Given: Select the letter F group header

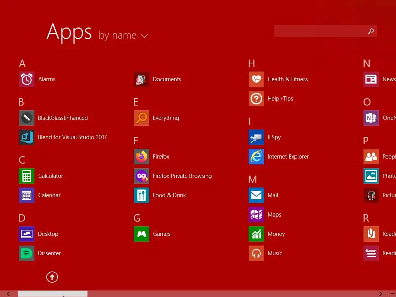Looking at the screenshot, I should (x=136, y=141).
